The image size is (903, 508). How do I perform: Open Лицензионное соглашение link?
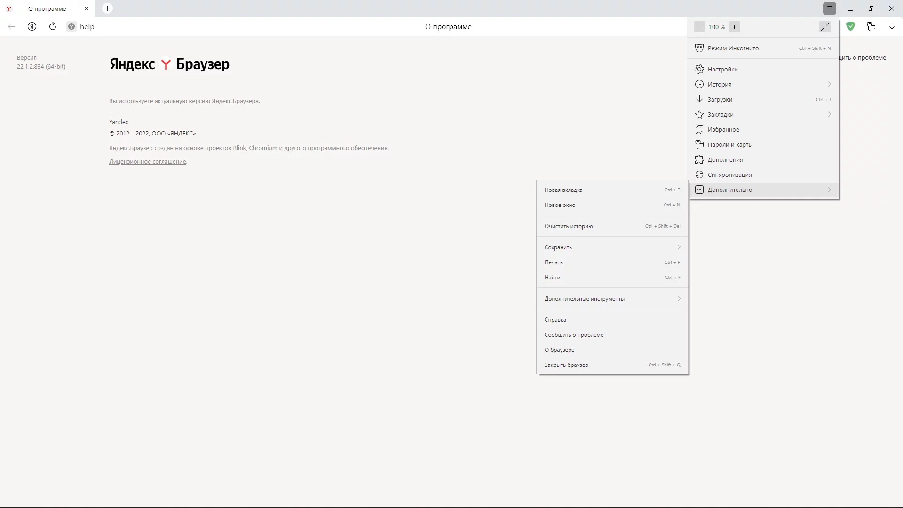coord(148,162)
